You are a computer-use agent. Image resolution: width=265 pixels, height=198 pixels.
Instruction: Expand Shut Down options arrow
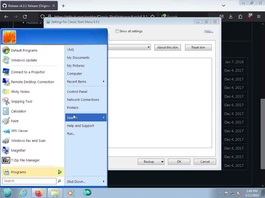click(104, 181)
